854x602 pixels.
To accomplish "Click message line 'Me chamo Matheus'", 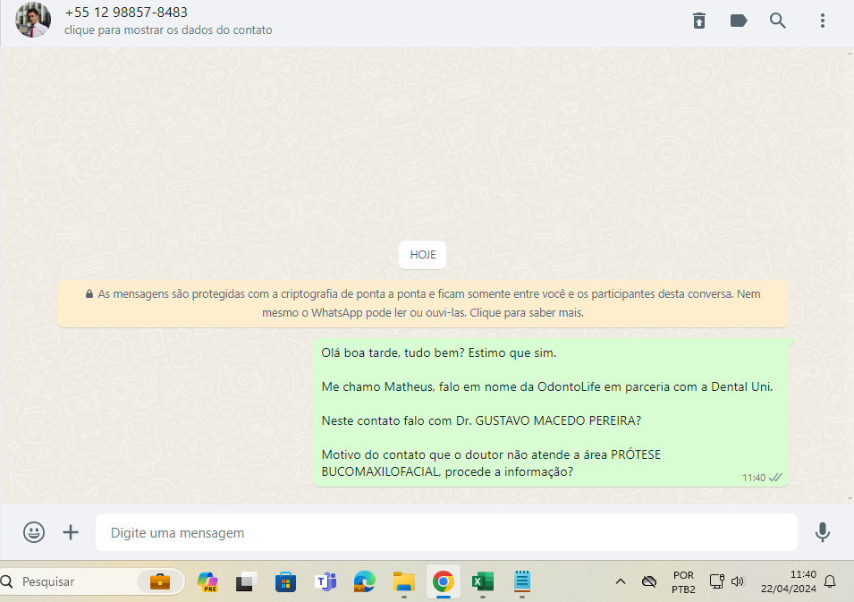I will [546, 386].
